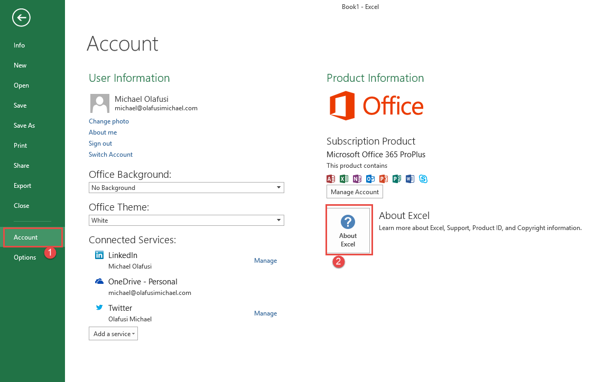Screen dimensions: 605x382
Task: Click the Excel app icon under product contains
Action: point(344,179)
